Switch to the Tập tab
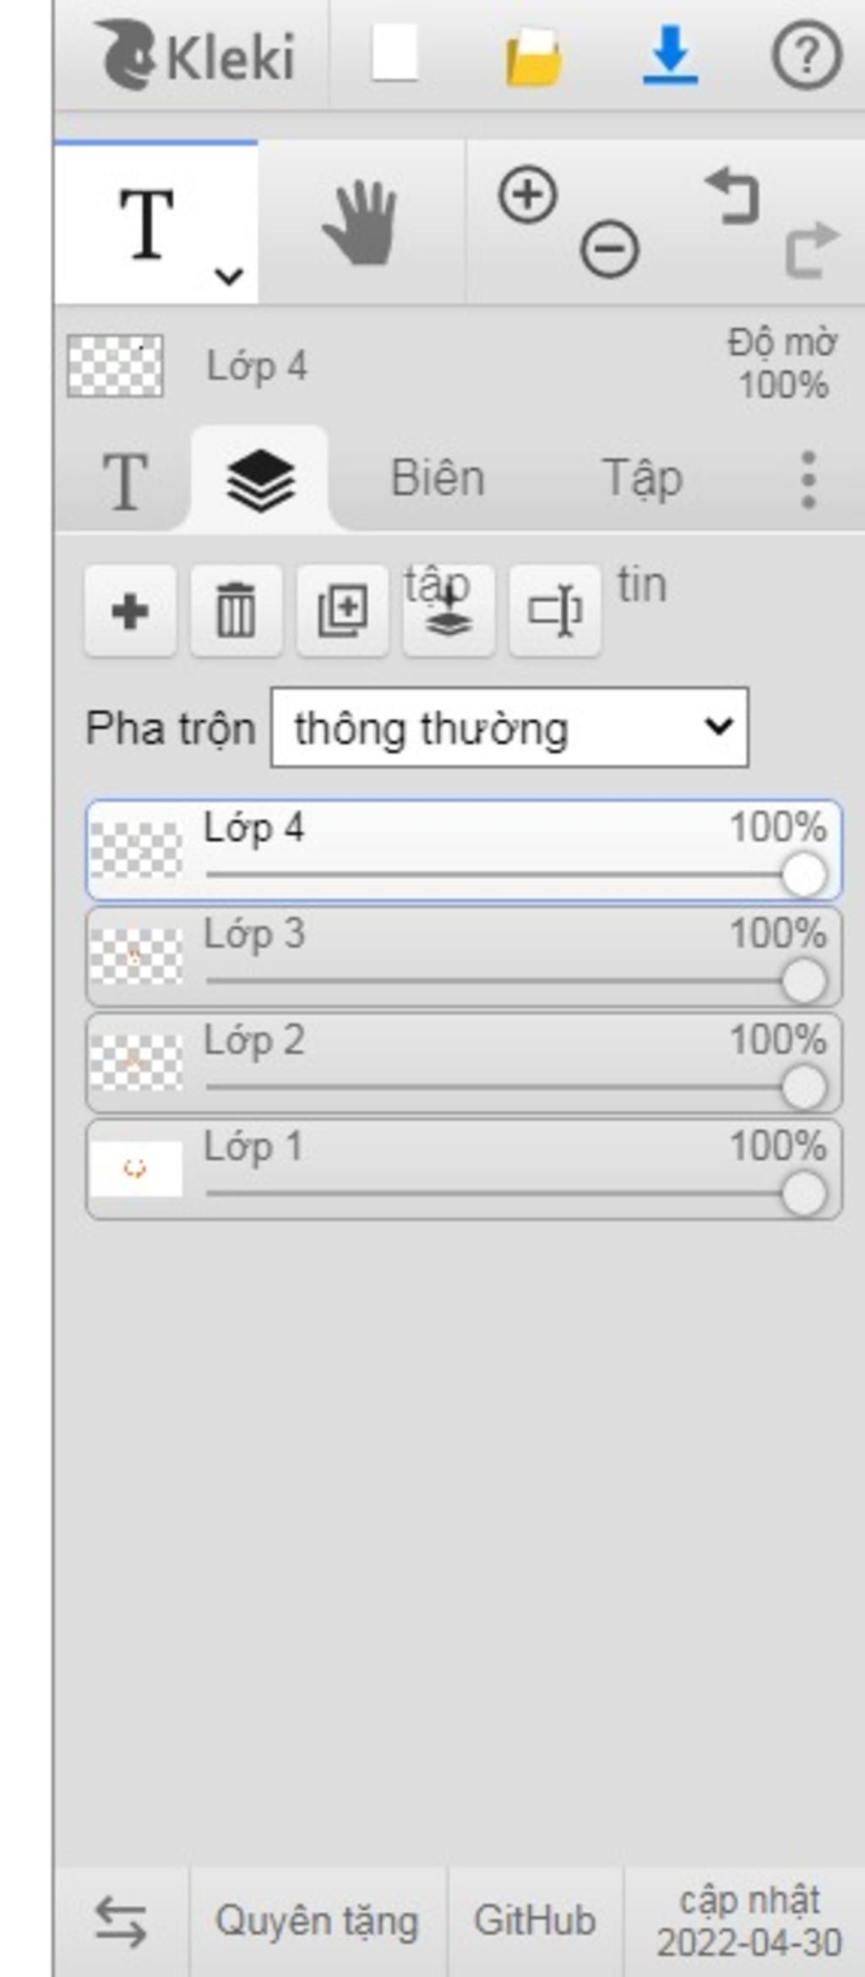The image size is (865, 1977). point(642,478)
